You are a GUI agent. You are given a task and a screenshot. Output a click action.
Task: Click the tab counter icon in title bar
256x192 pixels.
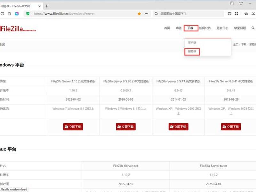pyautogui.click(x=232, y=4)
